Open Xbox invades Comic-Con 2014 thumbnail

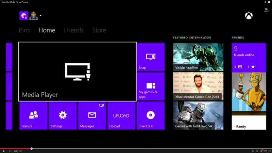(x=198, y=86)
